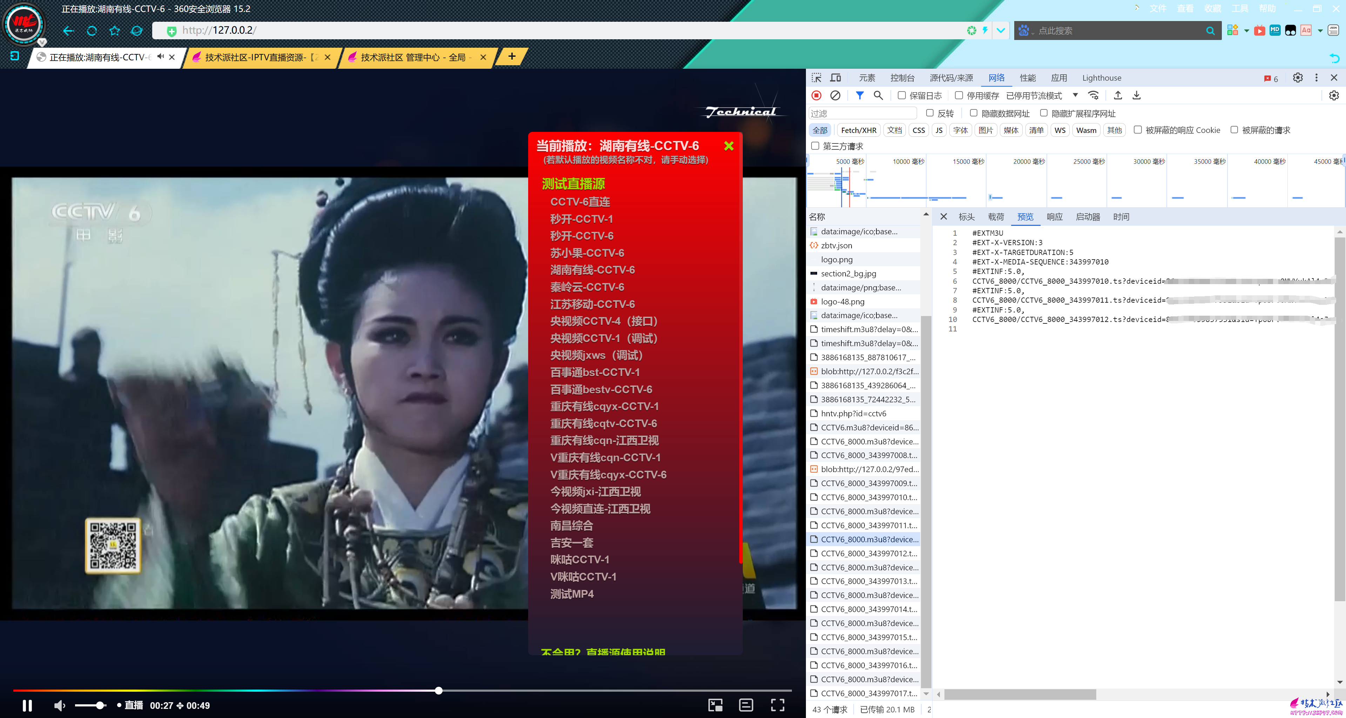Viewport: 1346px width, 718px height.
Task: Open network search magnifier
Action: (879, 96)
